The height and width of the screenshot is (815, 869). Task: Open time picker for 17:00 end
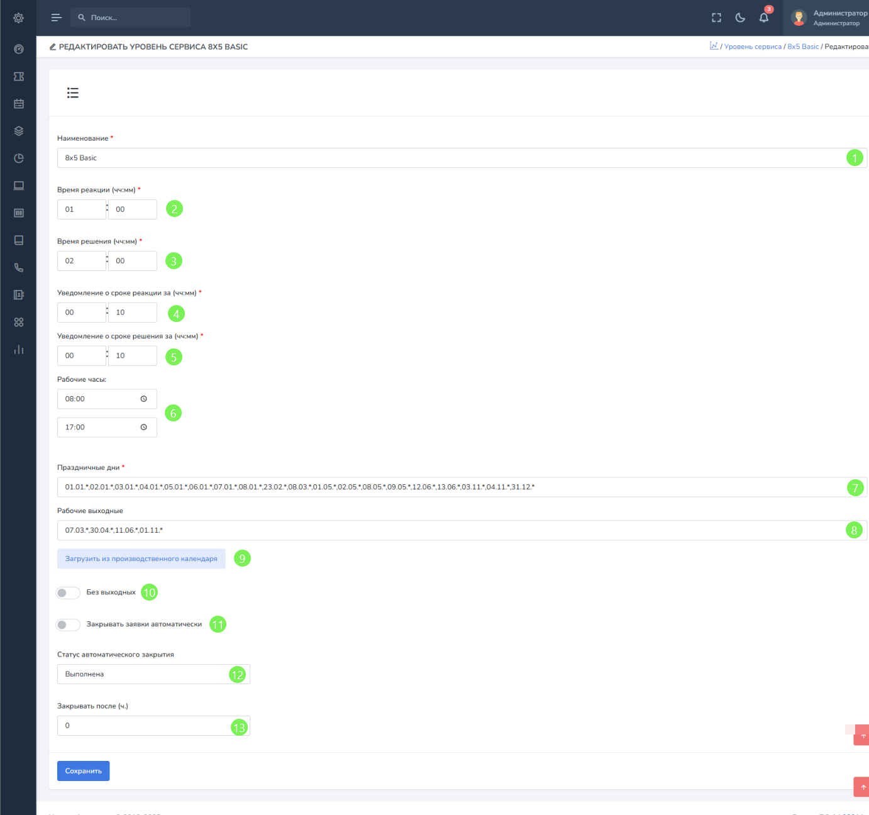[143, 427]
